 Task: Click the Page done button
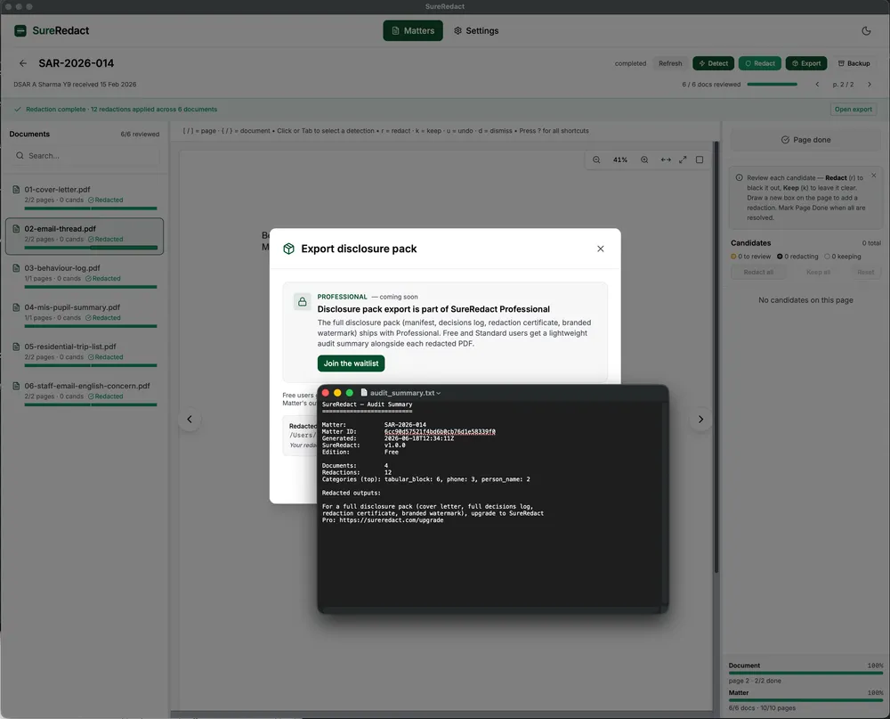805,140
